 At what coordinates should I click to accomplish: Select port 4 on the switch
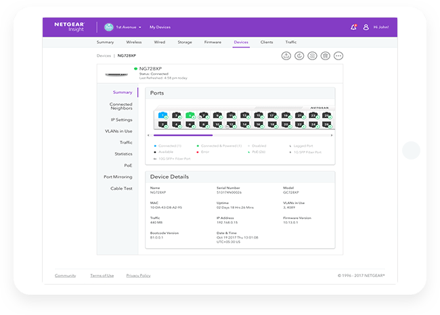pyautogui.click(x=177, y=124)
